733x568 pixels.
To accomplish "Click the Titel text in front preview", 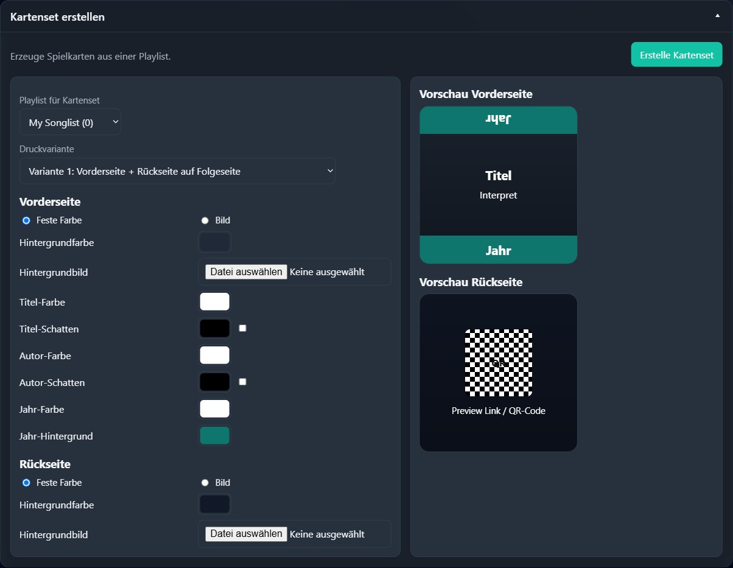I will pyautogui.click(x=499, y=176).
